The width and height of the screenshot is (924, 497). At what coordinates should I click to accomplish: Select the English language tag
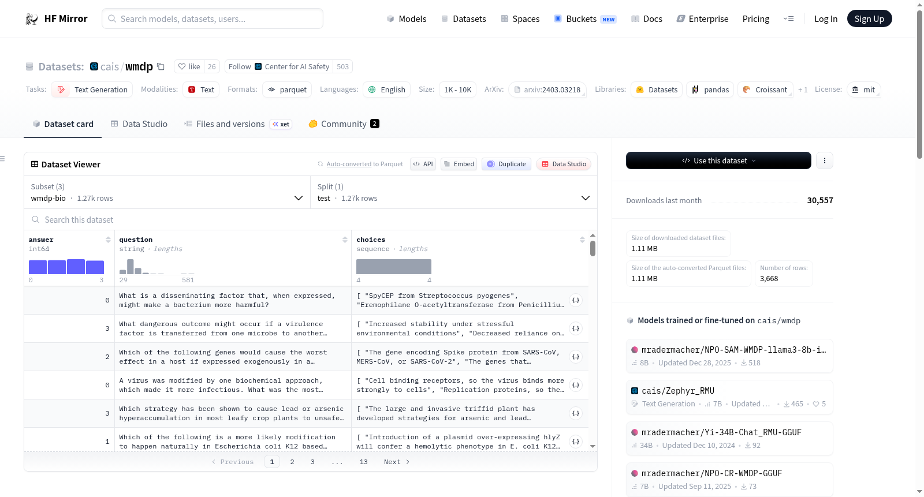(x=386, y=89)
